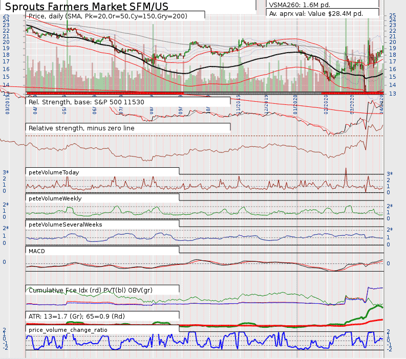Image resolution: width=406 pixels, height=359 pixels.
Task: Click the Sprouts Farmers Market SFM/US title
Action: (x=87, y=6)
